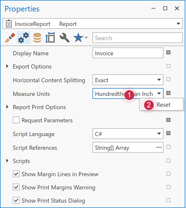Uncheck Show Margin Lines in Preview
This screenshot has height=208, width=186.
[16, 174]
